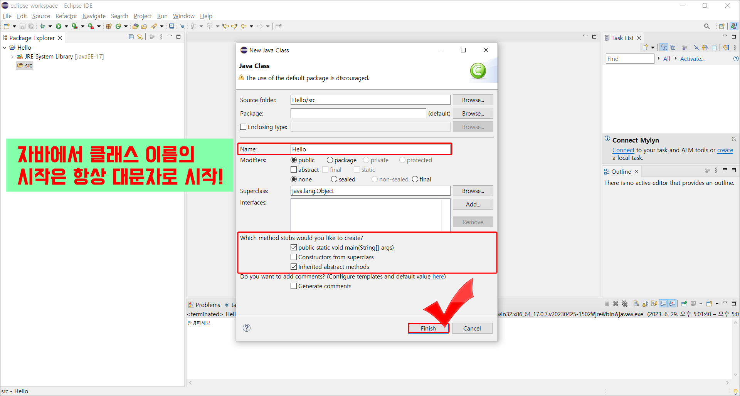This screenshot has height=396, width=740.
Task: Collapse the Hello project tree node
Action: [4, 47]
